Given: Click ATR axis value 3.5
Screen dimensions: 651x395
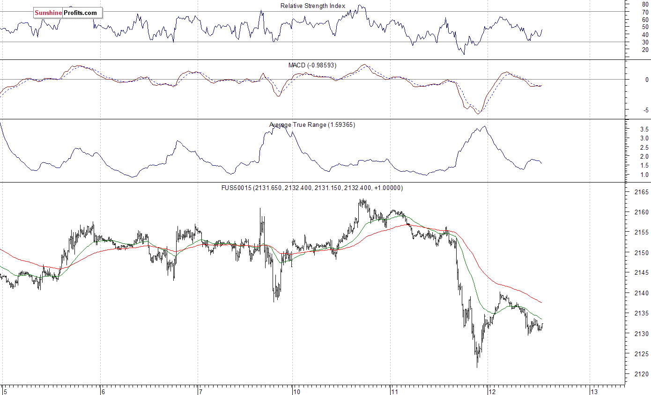Looking at the screenshot, I should pos(644,129).
